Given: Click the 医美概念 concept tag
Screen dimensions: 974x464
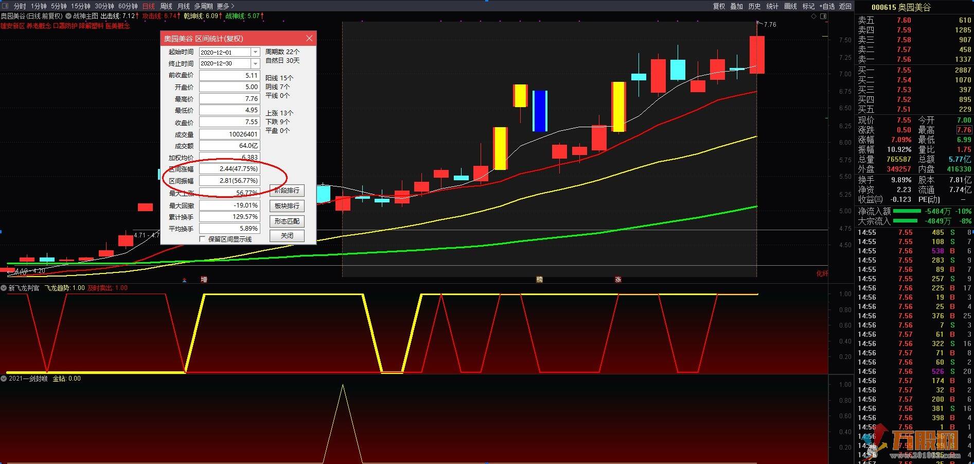Looking at the screenshot, I should tap(118, 26).
